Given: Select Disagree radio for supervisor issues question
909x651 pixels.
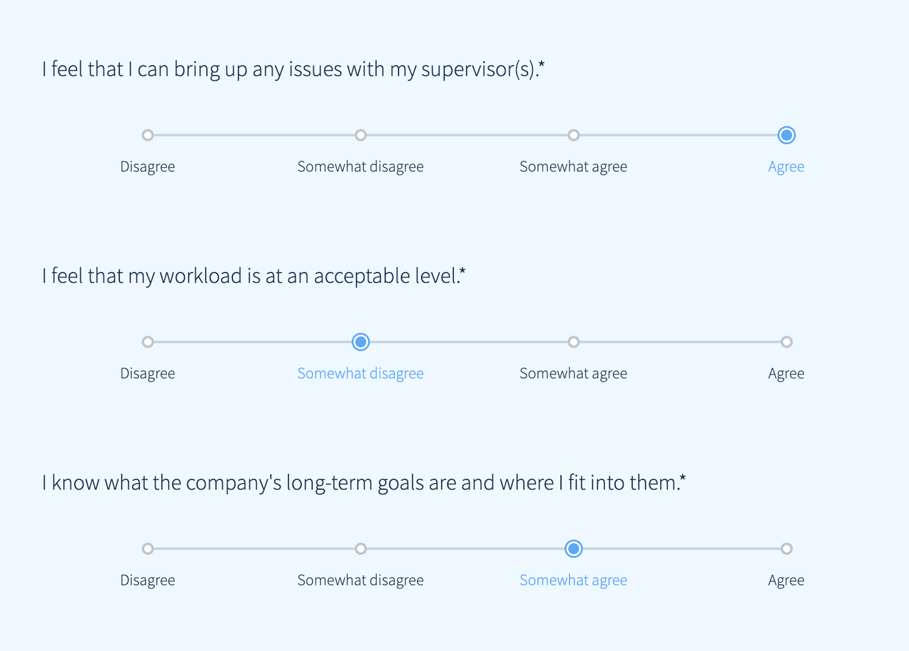Looking at the screenshot, I should point(148,135).
